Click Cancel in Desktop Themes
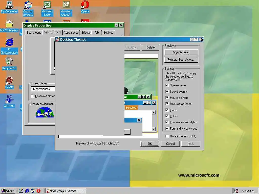This screenshot has height=194, width=259. tap(170, 144)
